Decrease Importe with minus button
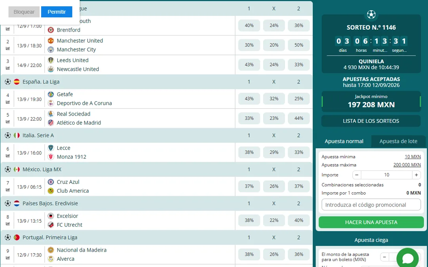The height and width of the screenshot is (267, 428). coord(357,175)
